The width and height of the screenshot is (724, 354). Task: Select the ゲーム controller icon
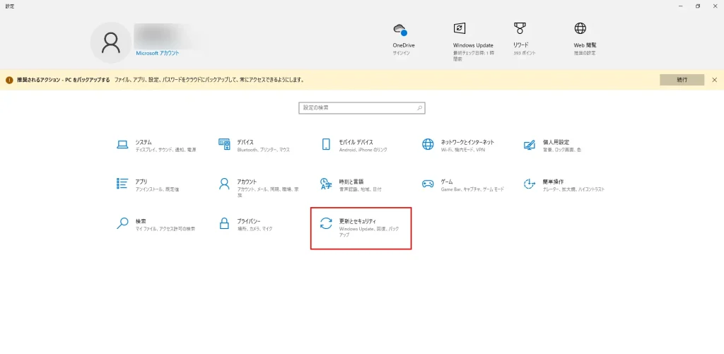click(x=428, y=184)
